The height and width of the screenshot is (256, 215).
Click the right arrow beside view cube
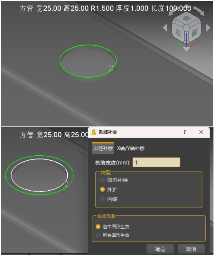[x=208, y=28]
